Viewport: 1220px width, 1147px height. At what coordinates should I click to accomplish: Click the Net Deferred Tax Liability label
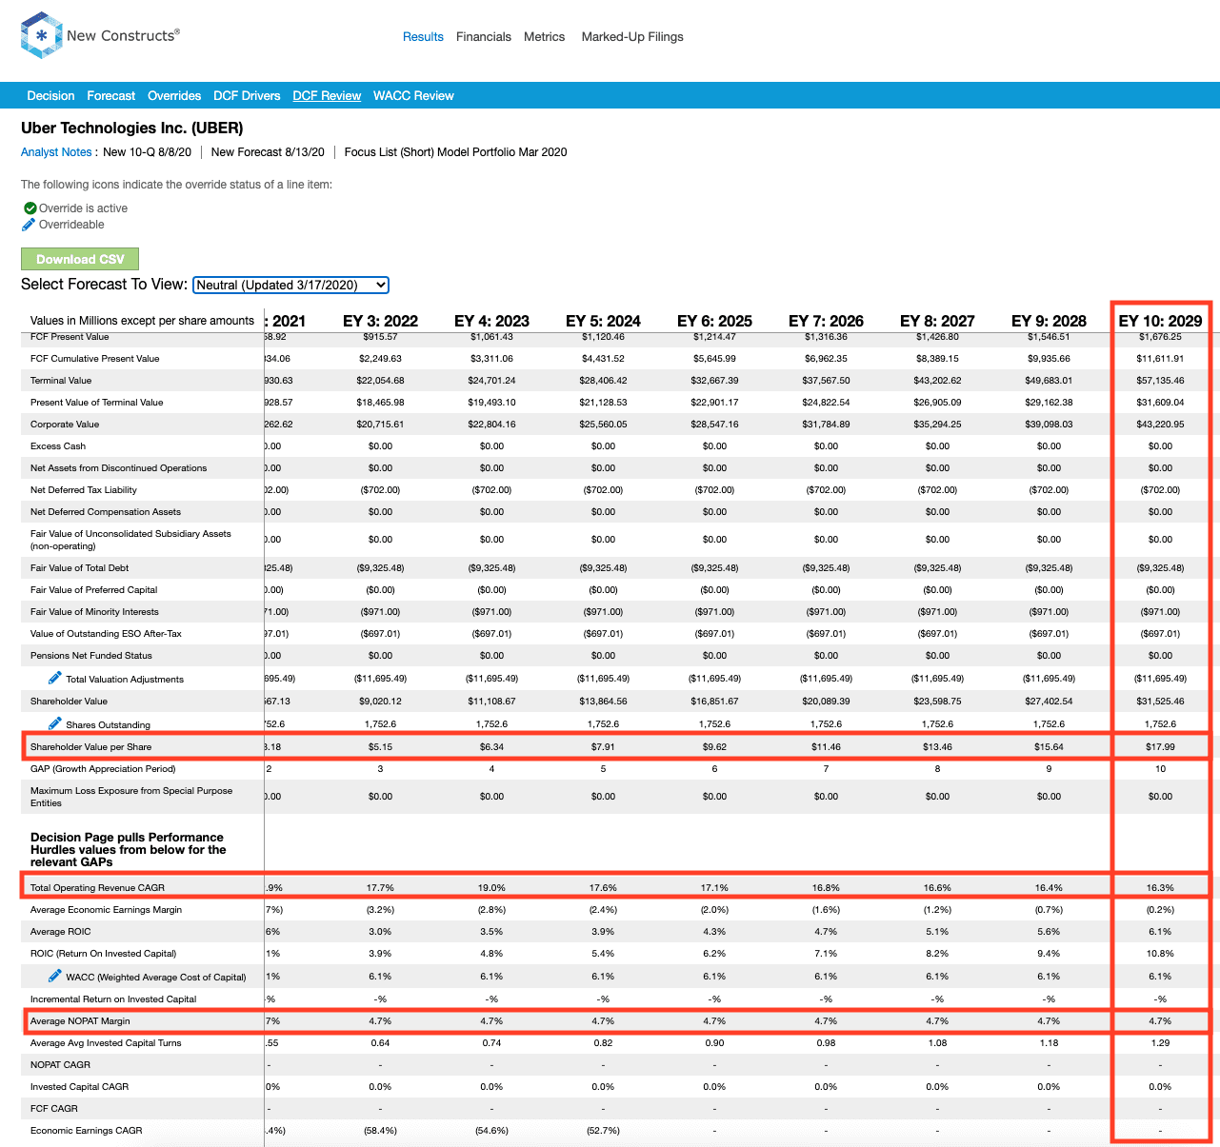click(84, 490)
